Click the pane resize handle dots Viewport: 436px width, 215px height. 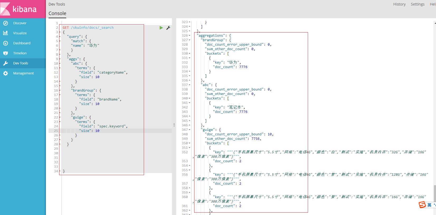pyautogui.click(x=174, y=125)
